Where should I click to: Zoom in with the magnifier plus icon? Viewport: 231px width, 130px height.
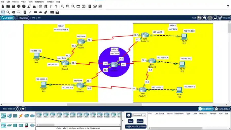tap(62, 6)
